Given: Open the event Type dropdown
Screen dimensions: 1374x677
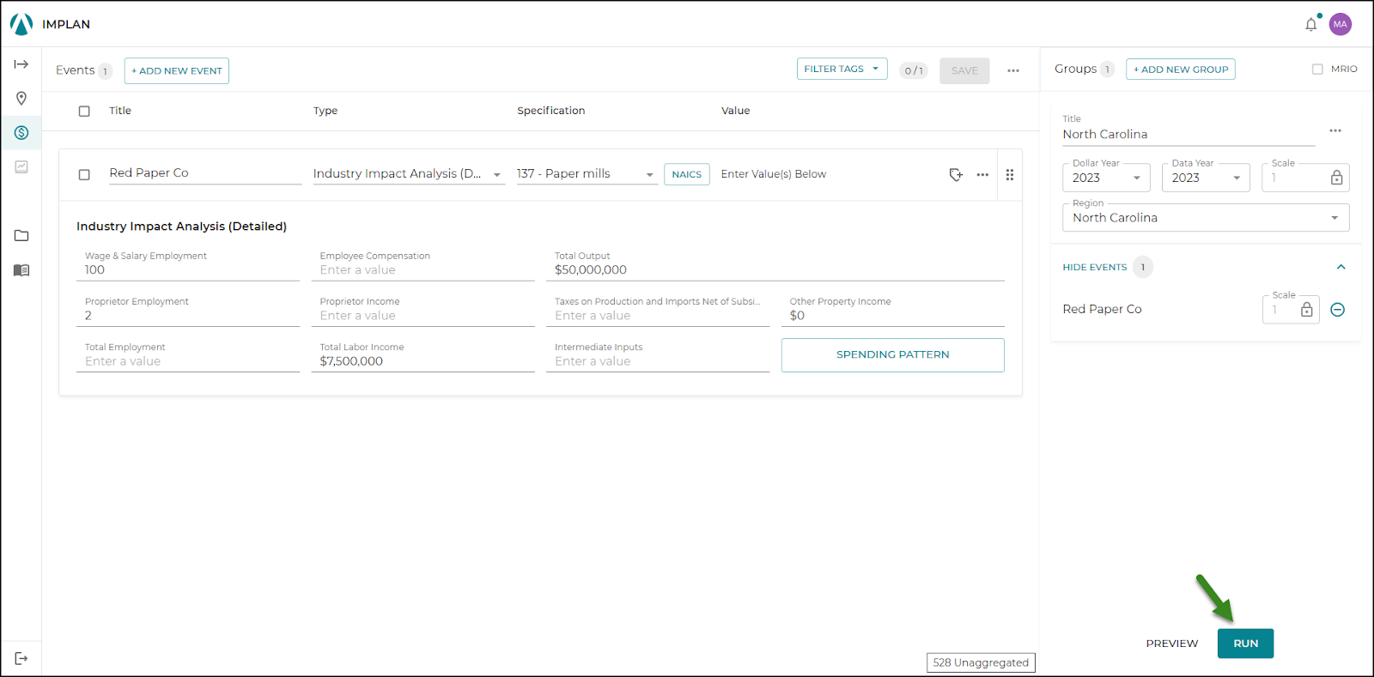Looking at the screenshot, I should (x=409, y=174).
